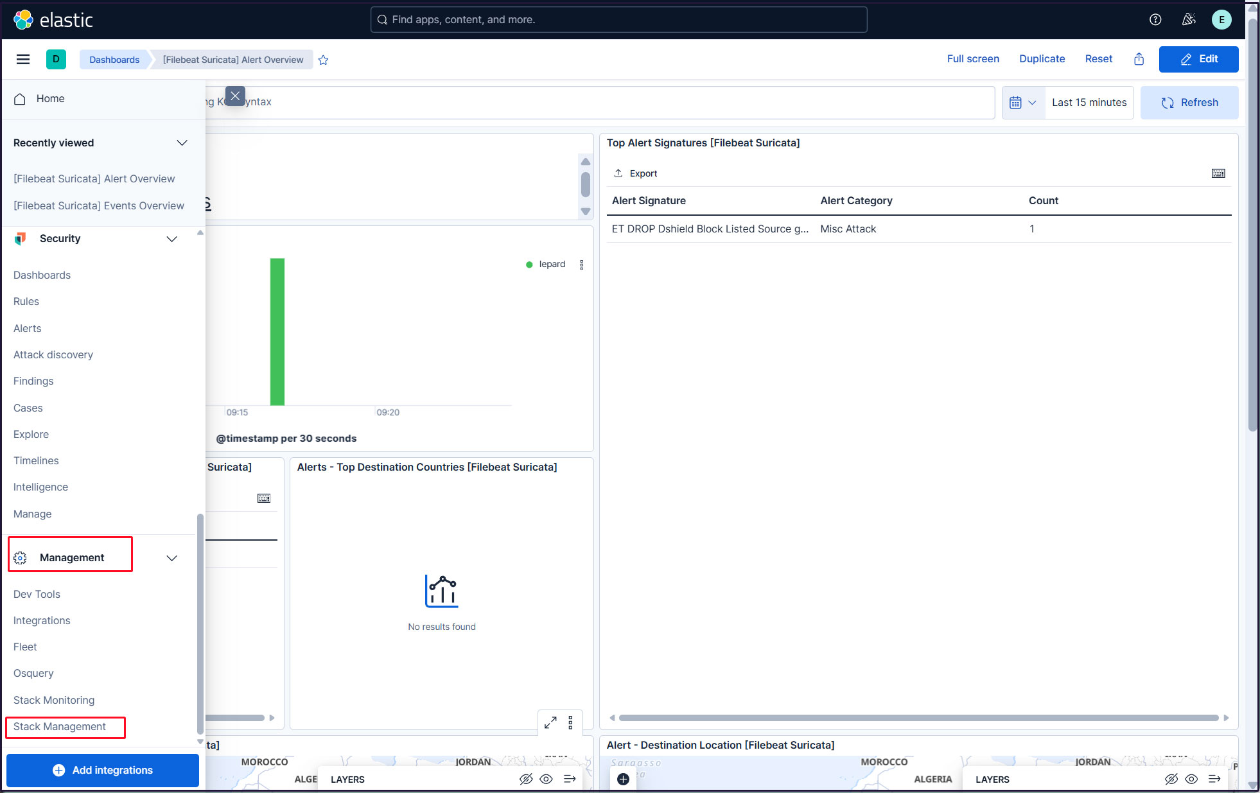Open Integrations nav item

pyautogui.click(x=42, y=620)
